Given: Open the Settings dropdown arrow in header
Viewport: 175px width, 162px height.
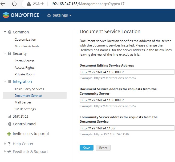Looking at the screenshot, I should tap(70, 15).
